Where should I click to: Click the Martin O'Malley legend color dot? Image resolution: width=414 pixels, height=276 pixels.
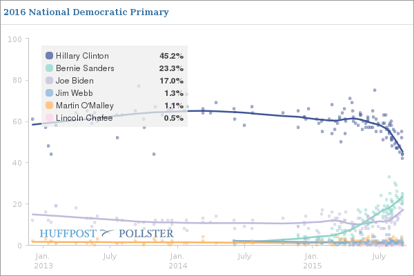(49, 106)
